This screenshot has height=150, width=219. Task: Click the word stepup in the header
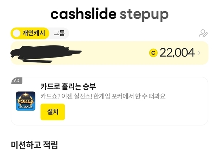pos(144,14)
